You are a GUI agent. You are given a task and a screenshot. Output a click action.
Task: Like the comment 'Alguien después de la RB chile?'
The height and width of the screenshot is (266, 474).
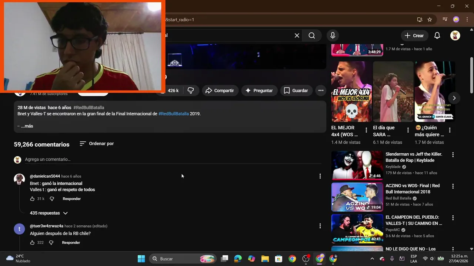[x=32, y=243]
